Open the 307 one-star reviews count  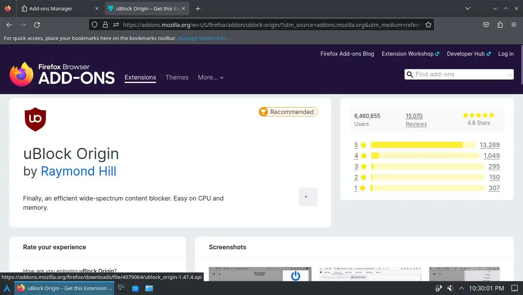[494, 188]
